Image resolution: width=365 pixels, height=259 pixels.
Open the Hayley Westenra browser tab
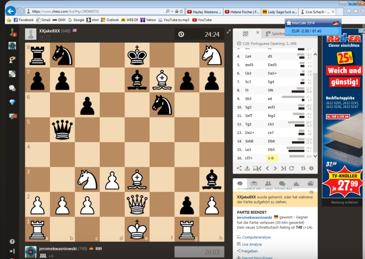(204, 12)
